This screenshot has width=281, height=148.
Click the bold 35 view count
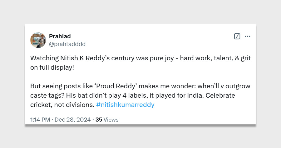[x=99, y=119]
